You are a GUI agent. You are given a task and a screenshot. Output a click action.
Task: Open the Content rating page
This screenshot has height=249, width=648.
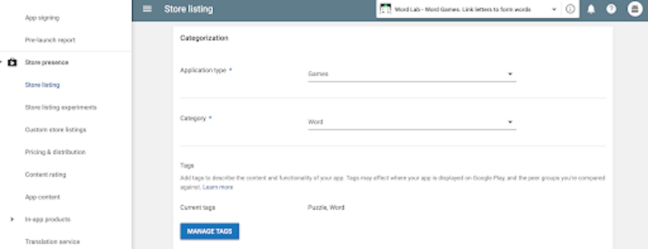tap(46, 175)
